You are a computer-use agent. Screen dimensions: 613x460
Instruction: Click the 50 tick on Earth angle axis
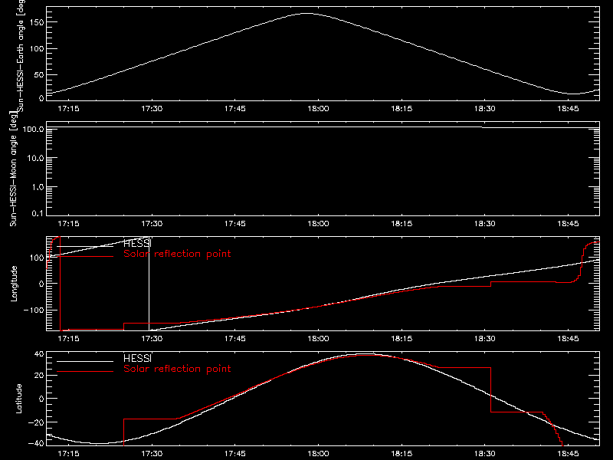(x=39, y=74)
